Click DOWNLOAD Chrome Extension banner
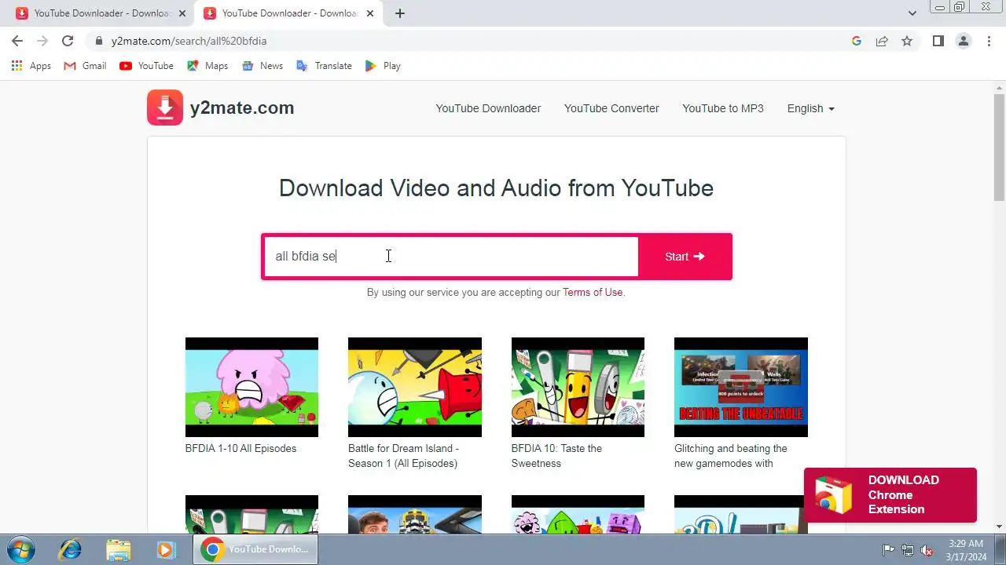 coord(890,495)
